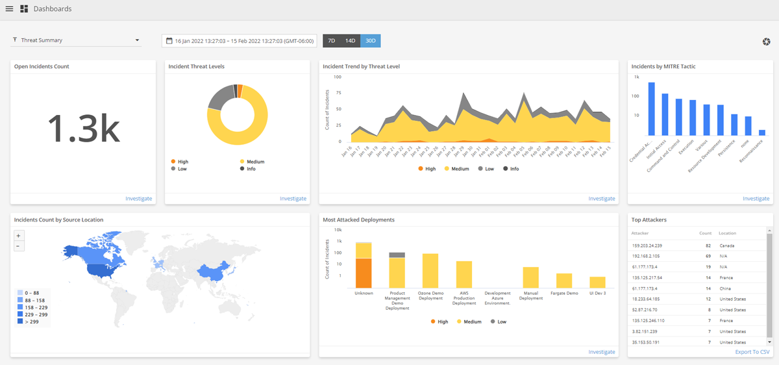The width and height of the screenshot is (779, 365).
Task: Click the Unknown deployment bar
Action: 364,264
